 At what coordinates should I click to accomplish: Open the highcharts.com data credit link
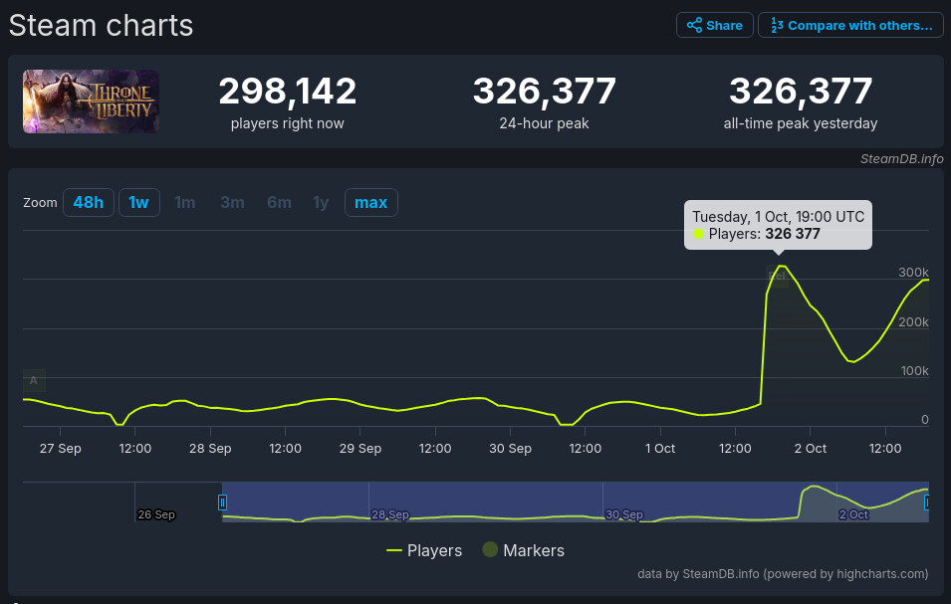coord(783,574)
